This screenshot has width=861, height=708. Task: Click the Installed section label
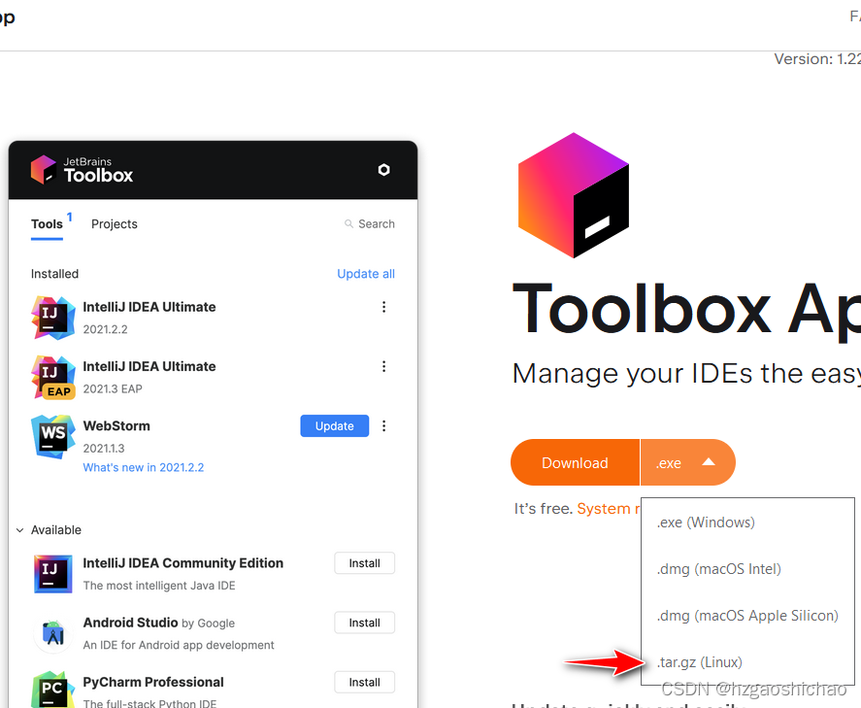coord(54,274)
